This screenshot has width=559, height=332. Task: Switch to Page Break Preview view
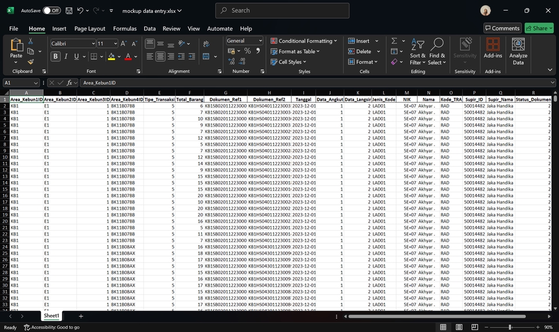(x=475, y=327)
